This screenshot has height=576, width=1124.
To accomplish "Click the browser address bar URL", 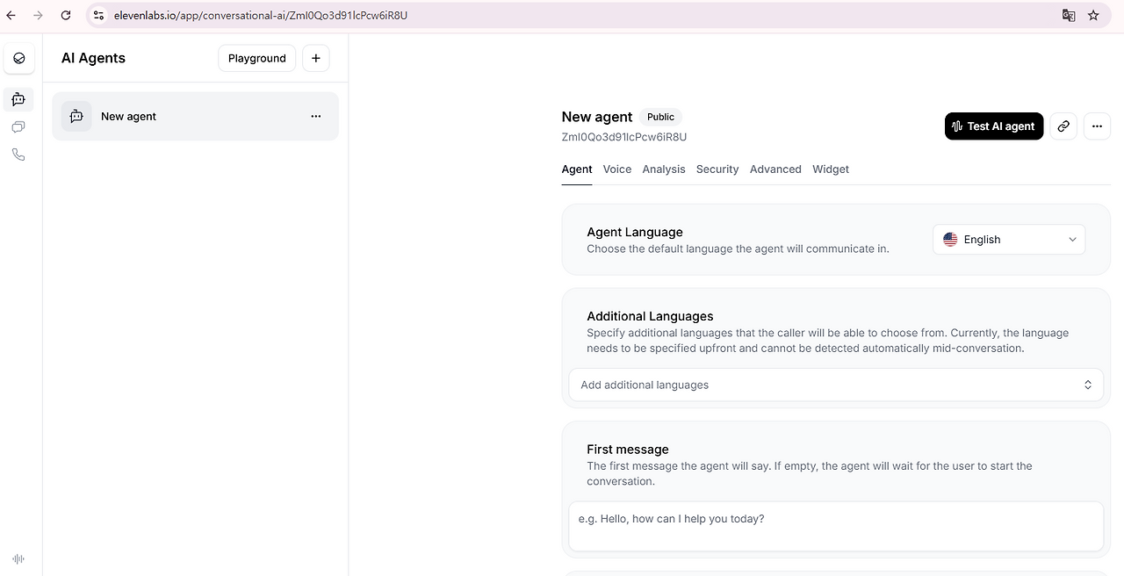I will click(261, 15).
